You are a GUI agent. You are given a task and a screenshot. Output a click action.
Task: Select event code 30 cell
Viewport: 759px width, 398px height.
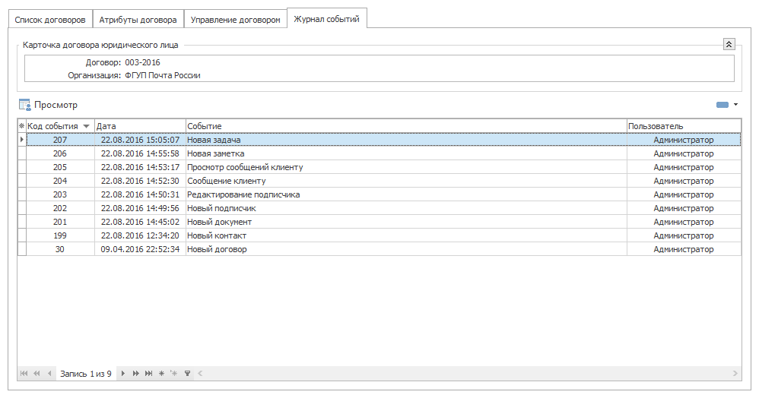(x=60, y=249)
